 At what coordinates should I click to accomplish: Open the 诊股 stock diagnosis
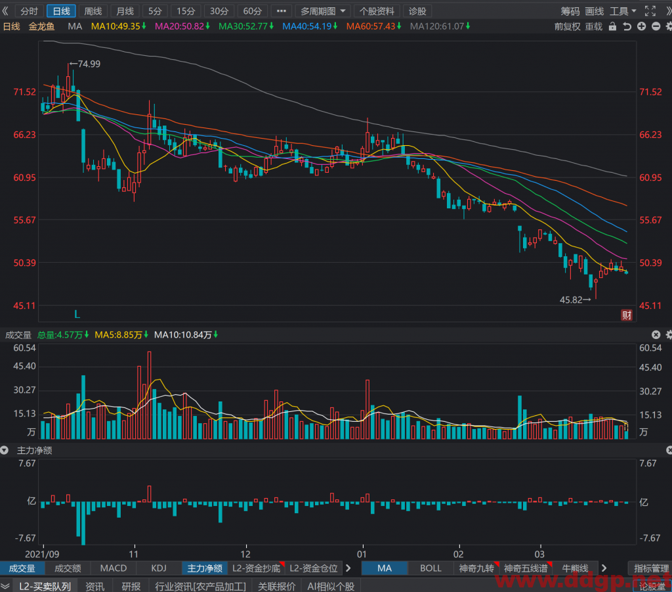click(417, 11)
